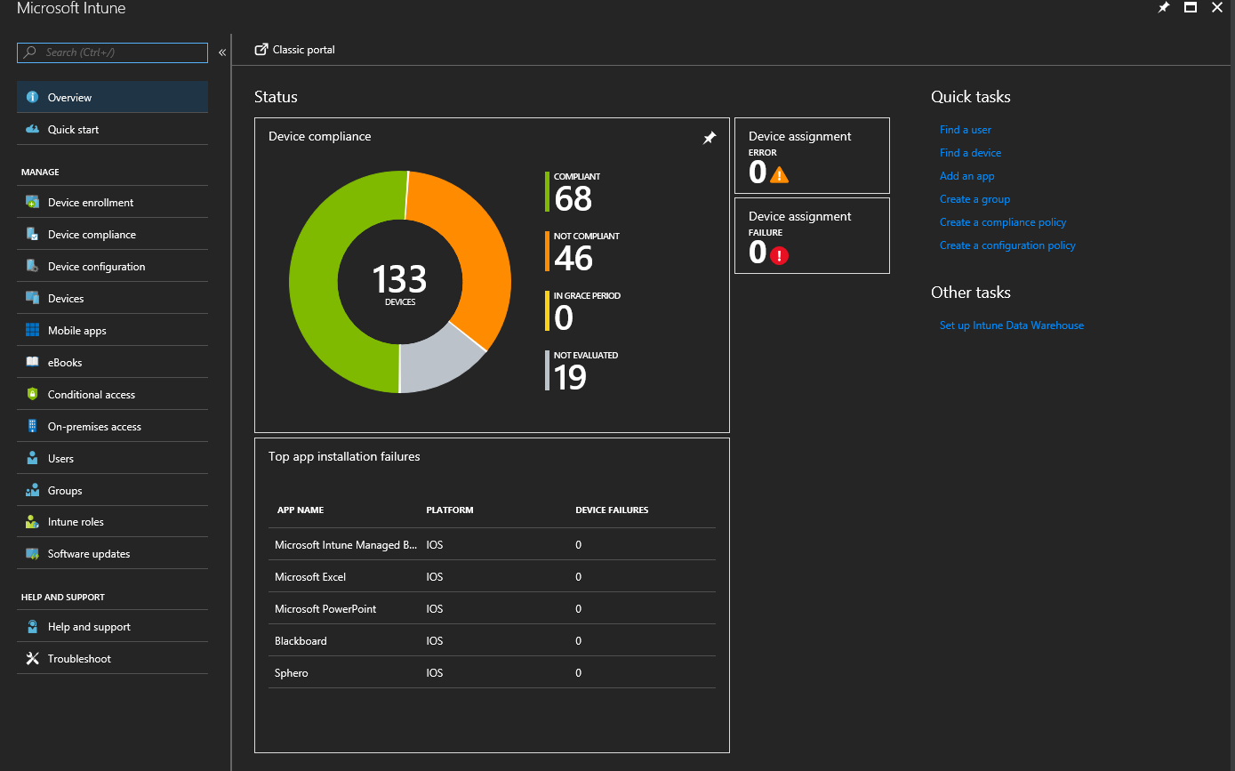Screen dimensions: 1235x771
Task: Click the Compliant 68 legend value
Action: [573, 199]
